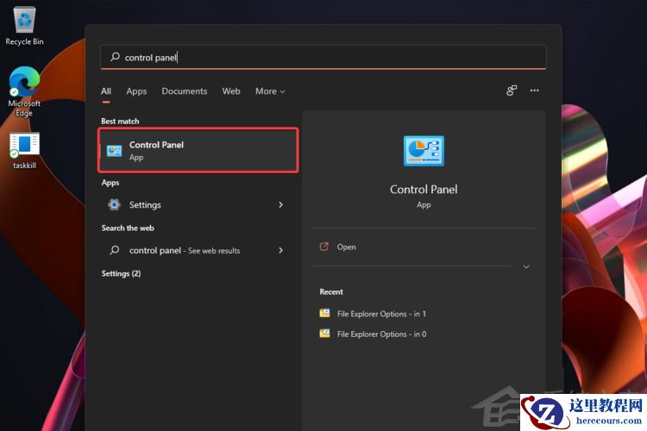Open the three-dots options menu
The height and width of the screenshot is (431, 647).
534,91
